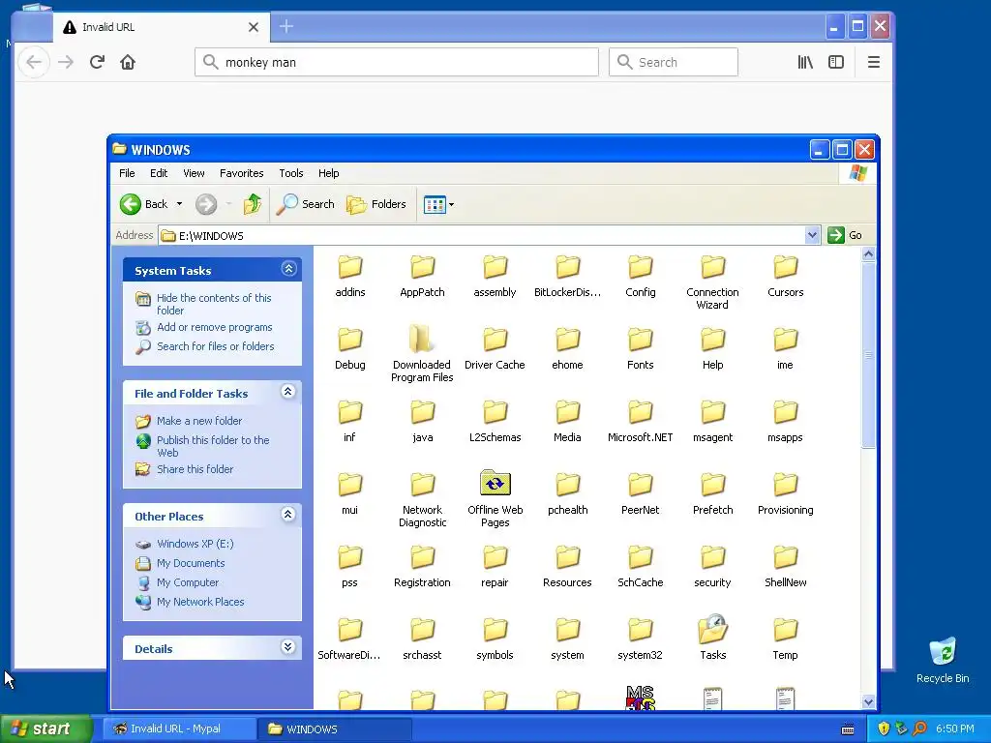This screenshot has width=991, height=743.
Task: Switch to Invalid URL - Mypal taskbar button
Action: click(x=179, y=728)
